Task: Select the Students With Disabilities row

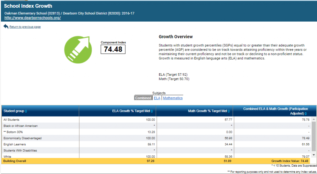Action: click(x=20, y=151)
